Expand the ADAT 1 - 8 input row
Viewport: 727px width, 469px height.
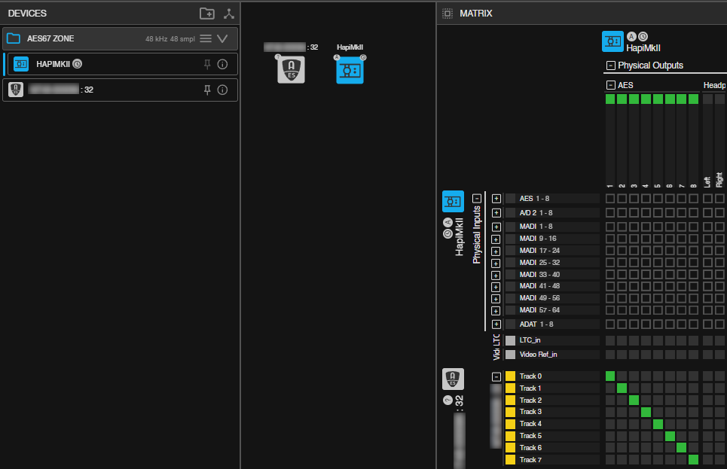[x=496, y=324]
